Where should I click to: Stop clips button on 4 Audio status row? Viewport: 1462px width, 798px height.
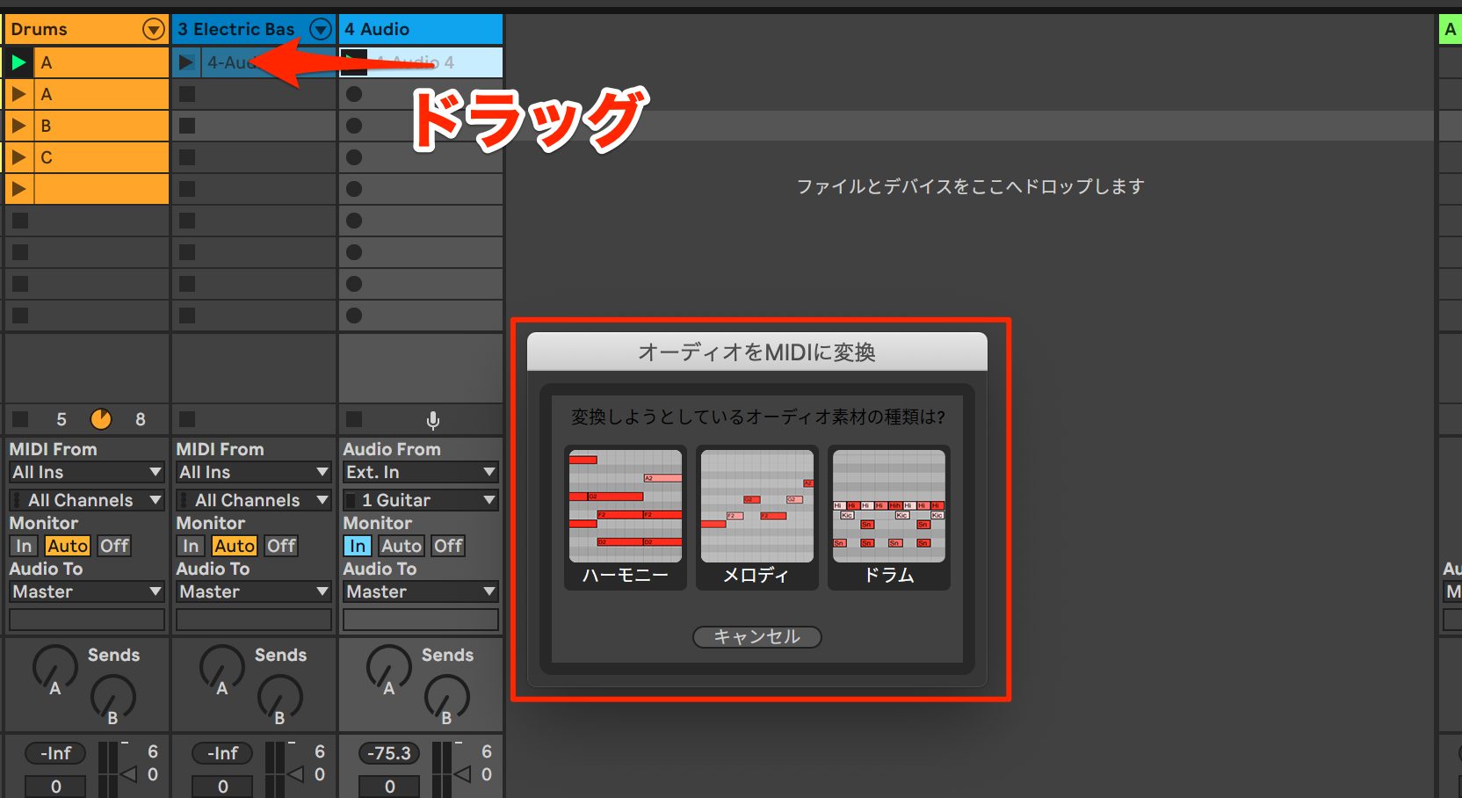354,419
